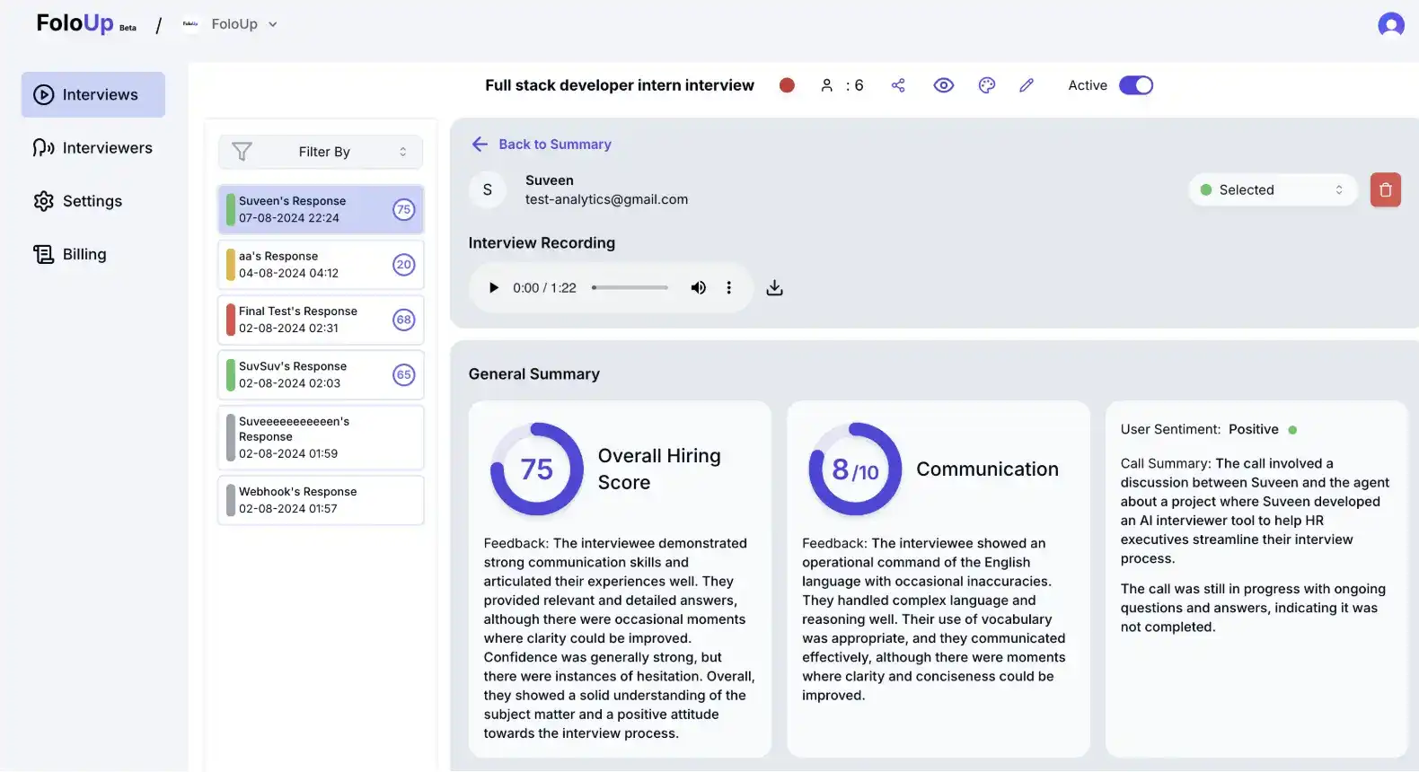
Task: Click the 68 score badge on Final Test's Response
Action: 404,320
